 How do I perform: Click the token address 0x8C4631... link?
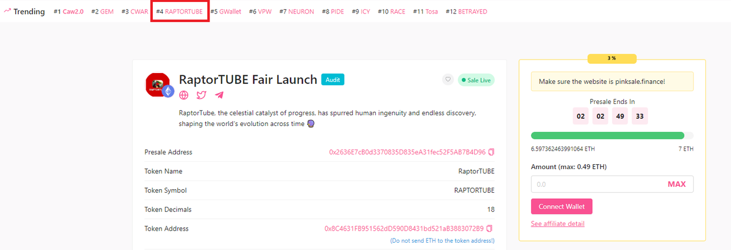point(404,229)
